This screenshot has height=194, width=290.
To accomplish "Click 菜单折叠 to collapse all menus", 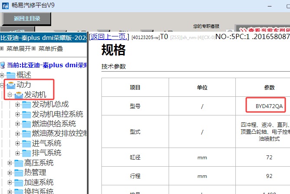I will pyautogui.click(x=51, y=49).
